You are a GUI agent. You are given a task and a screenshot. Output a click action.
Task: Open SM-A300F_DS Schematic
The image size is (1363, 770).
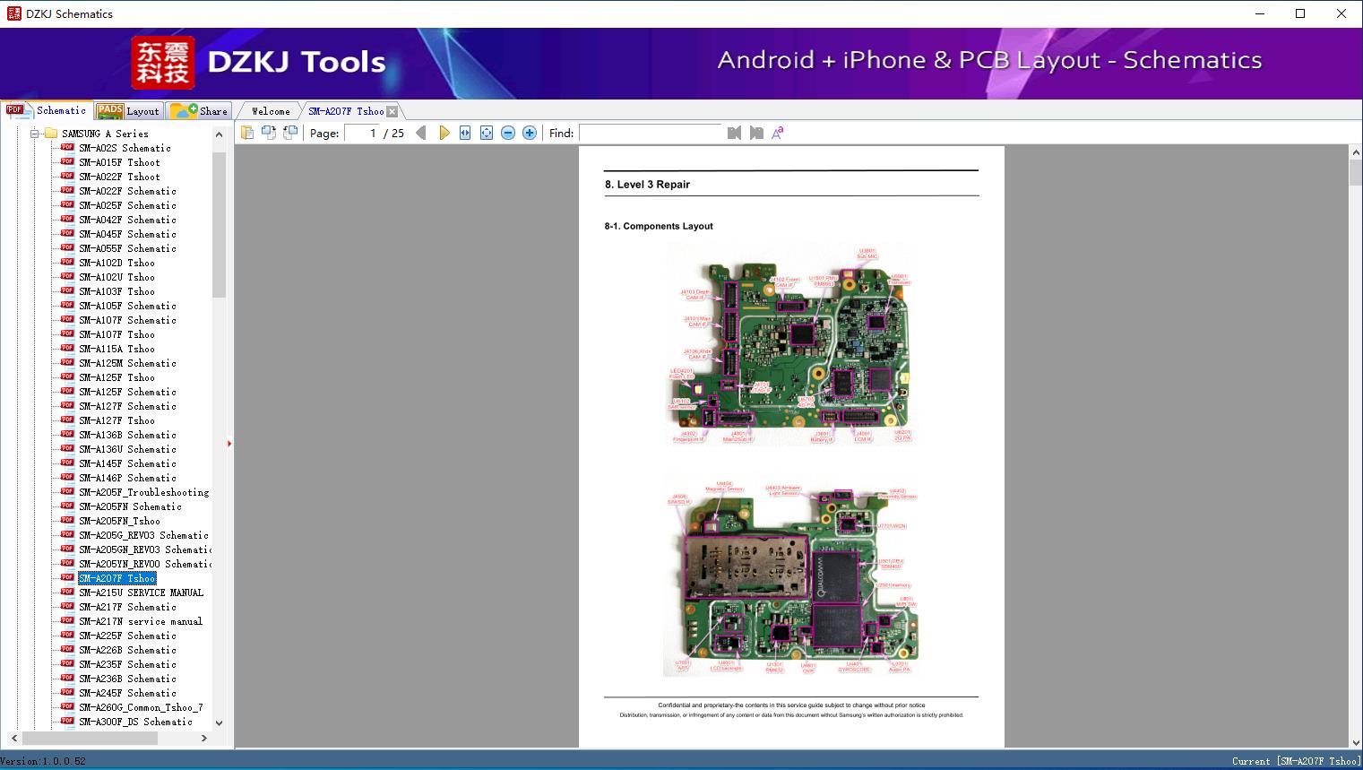(x=135, y=722)
